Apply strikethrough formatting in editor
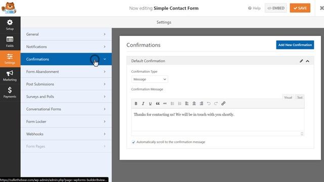Screen dimensions: 324x182 pos(165,104)
